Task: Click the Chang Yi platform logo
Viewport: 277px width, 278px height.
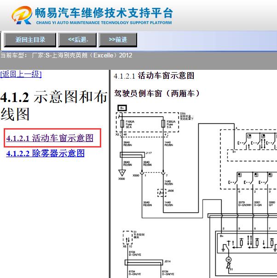Action: click(x=22, y=15)
